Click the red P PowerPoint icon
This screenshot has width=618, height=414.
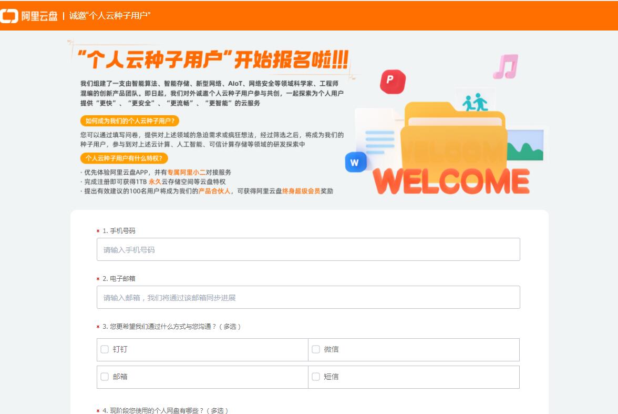393,82
